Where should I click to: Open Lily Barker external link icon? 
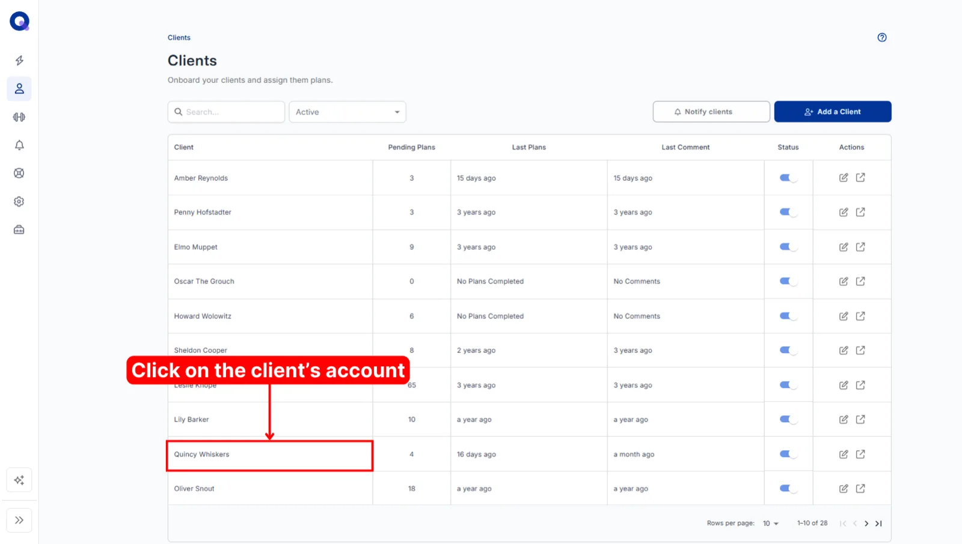click(x=860, y=419)
